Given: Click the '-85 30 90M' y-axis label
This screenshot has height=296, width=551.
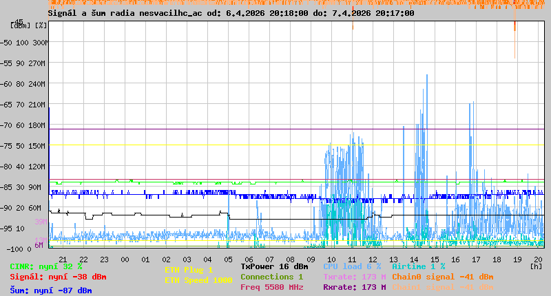Looking at the screenshot, I should click(21, 187).
